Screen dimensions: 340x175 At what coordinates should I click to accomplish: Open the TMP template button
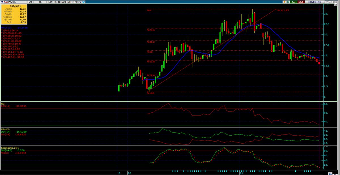76,2
